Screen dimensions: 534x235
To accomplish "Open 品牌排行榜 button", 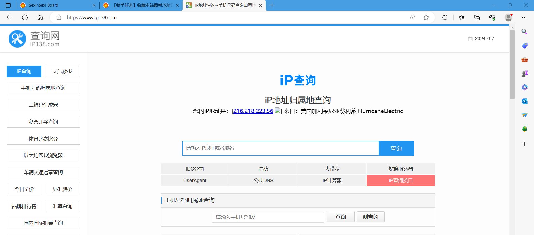I will tap(24, 206).
